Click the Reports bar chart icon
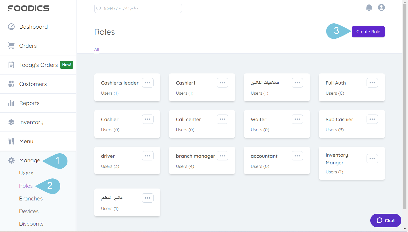 (x=11, y=103)
